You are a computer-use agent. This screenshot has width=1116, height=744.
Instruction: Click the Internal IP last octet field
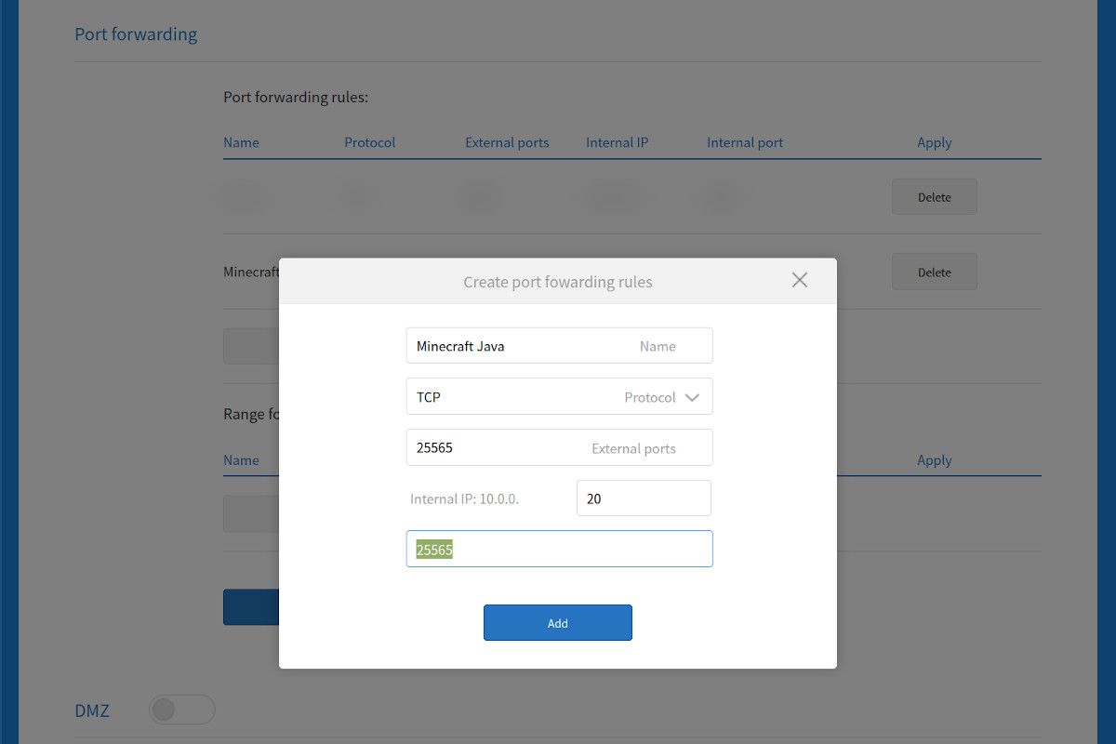[x=644, y=498]
